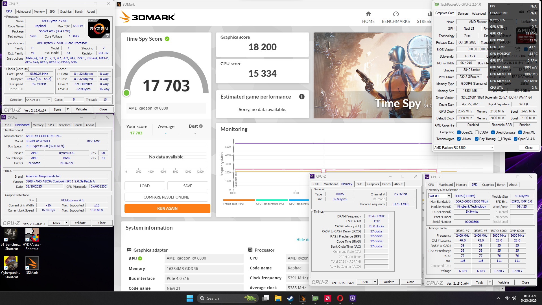Screen dimensions: 542x305
Task: Click the Time Spy artwork thumbnail
Action: (373, 75)
